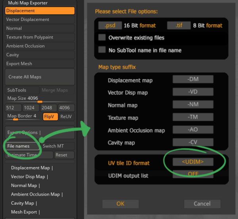Turn off the FlipV toggle
The image size is (238, 219).
50,117
